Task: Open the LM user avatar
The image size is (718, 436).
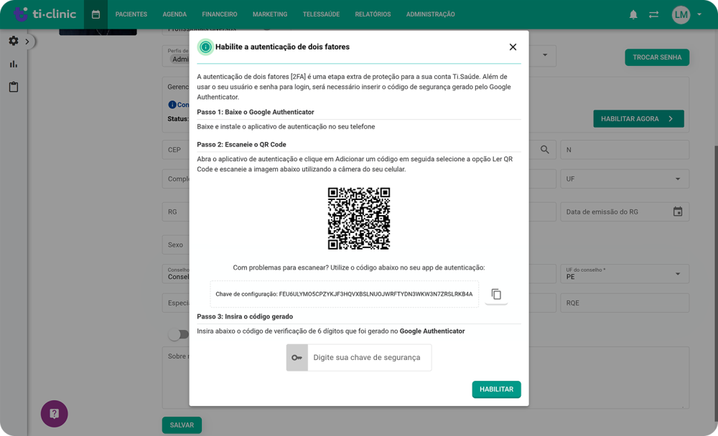Action: pos(681,14)
